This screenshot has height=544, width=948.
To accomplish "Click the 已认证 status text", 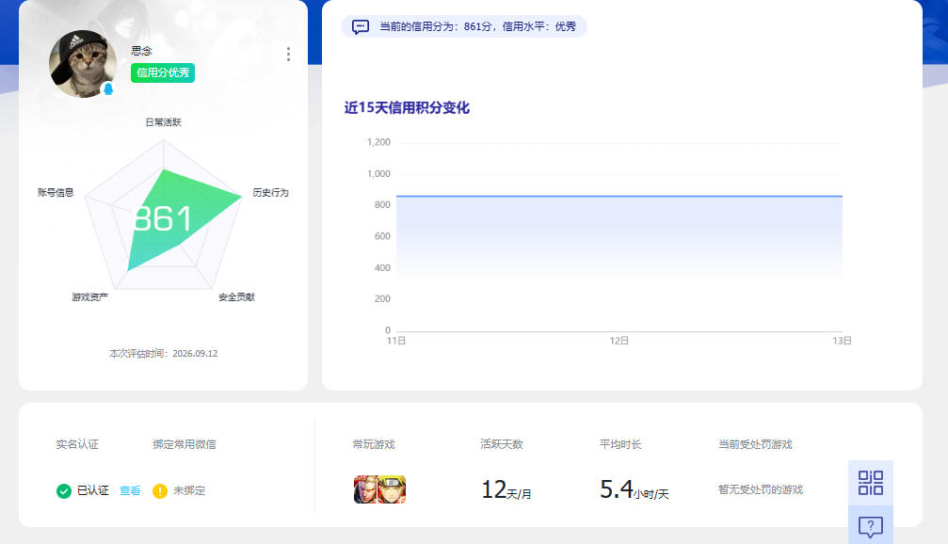I will click(93, 490).
